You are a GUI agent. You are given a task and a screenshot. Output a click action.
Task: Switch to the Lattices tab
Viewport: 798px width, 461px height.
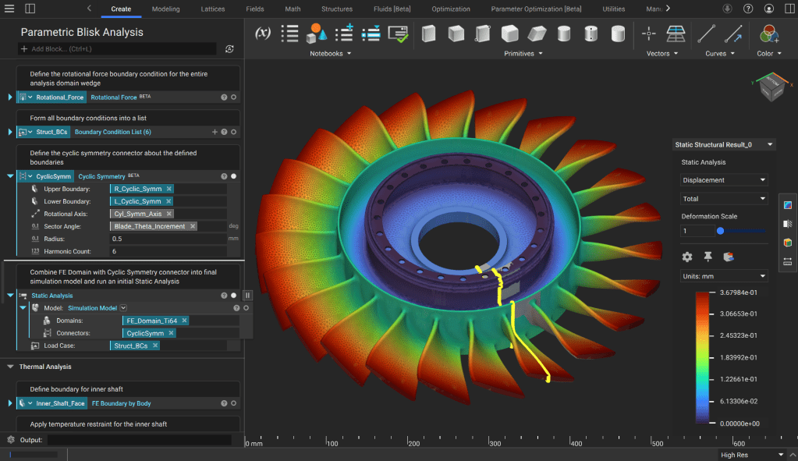coord(212,9)
